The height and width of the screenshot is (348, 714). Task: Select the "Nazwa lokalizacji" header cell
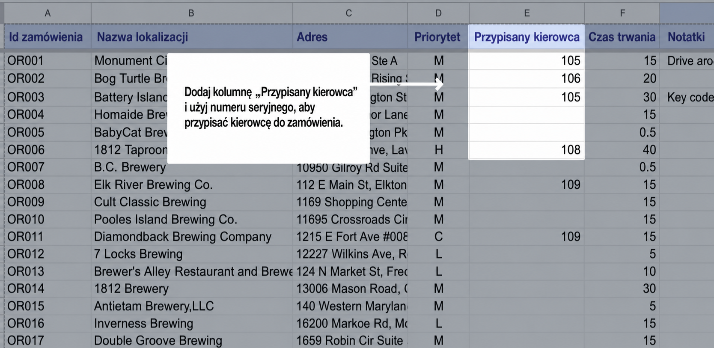pos(192,37)
